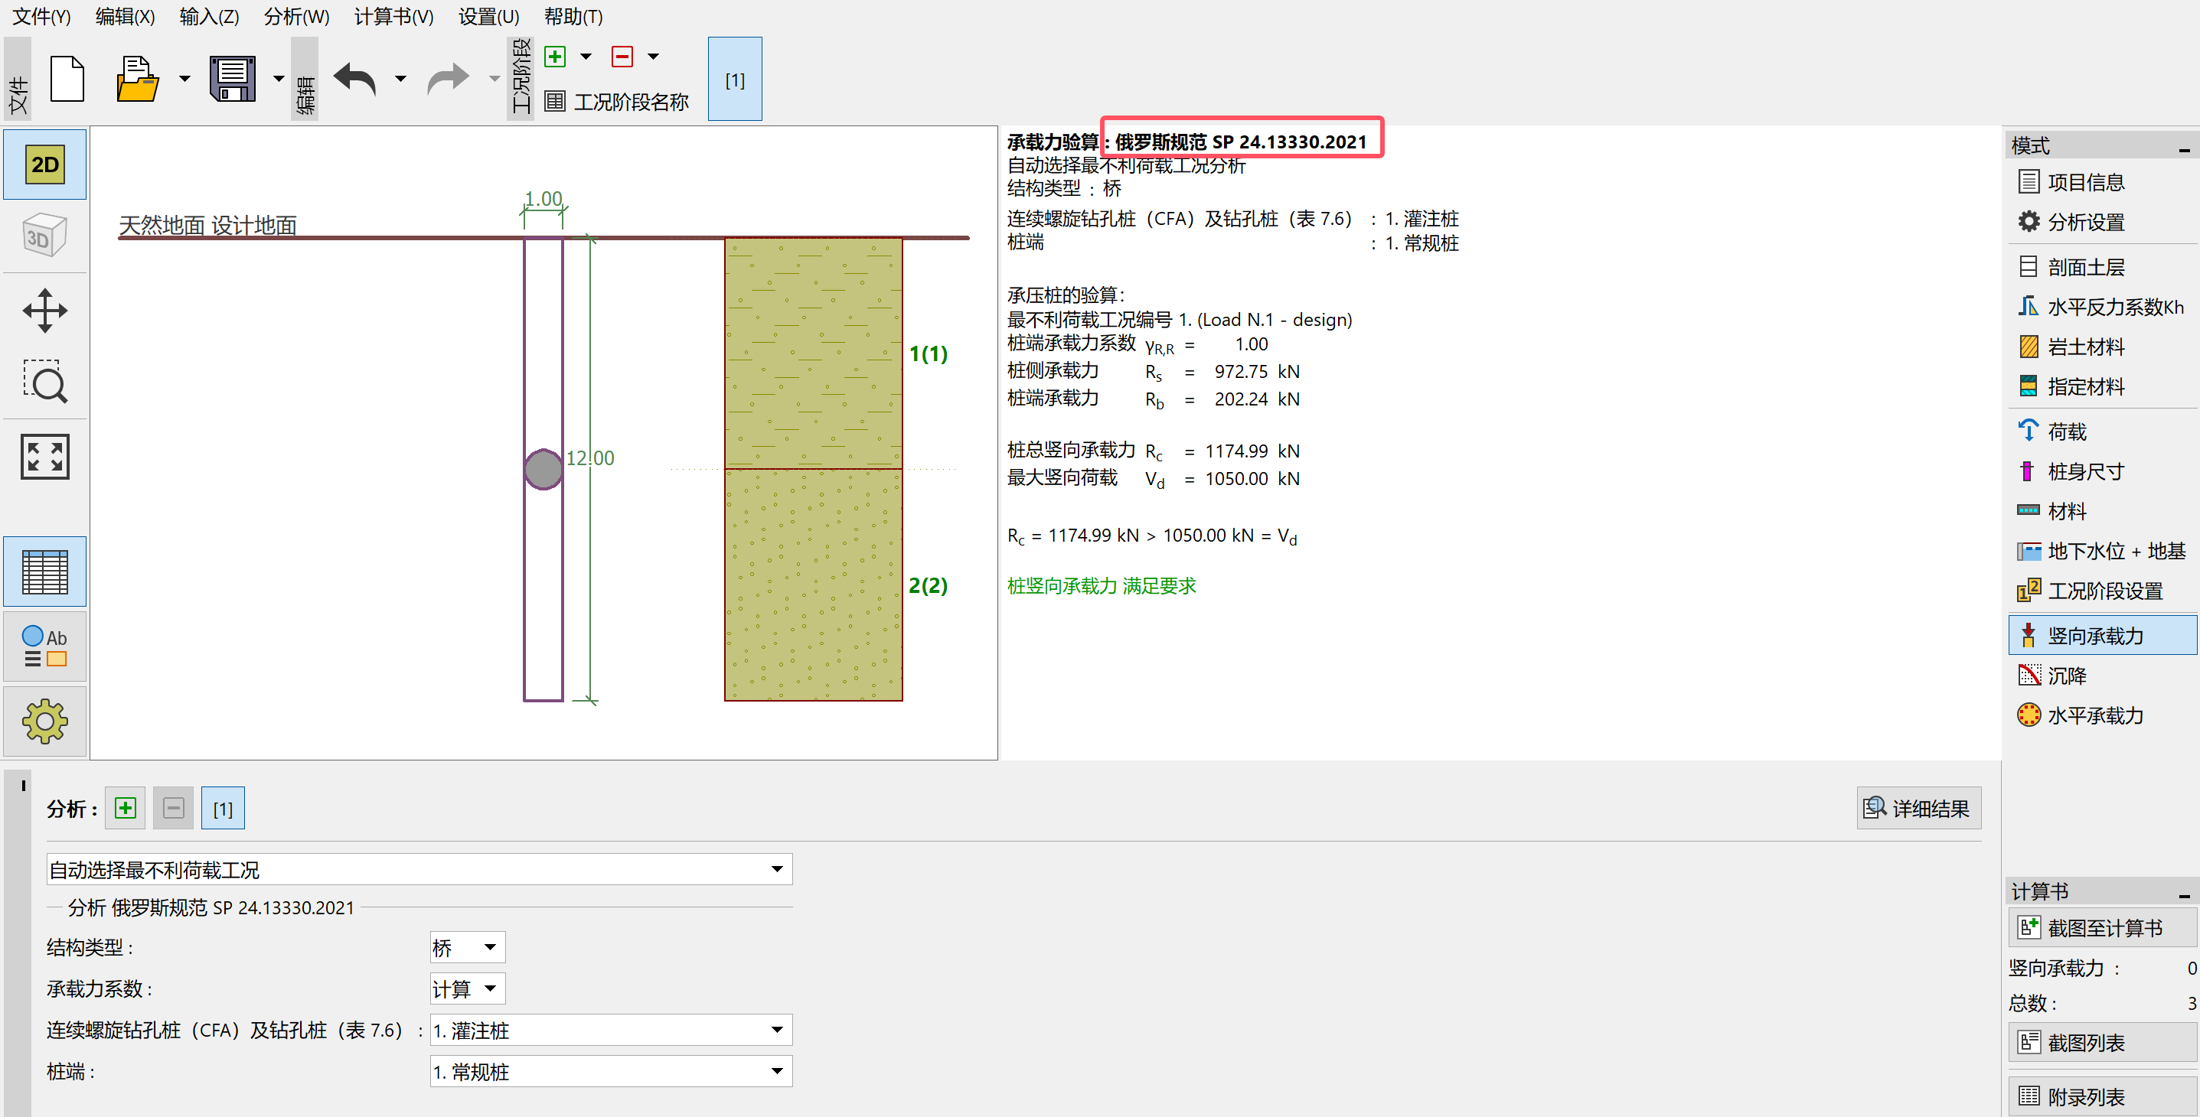2200x1117 pixels.
Task: Click the save file floppy icon
Action: [232, 80]
